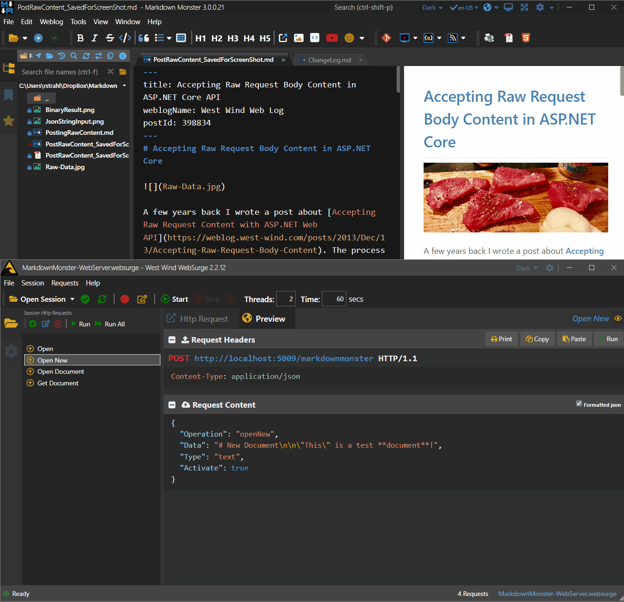
Task: Apply H1 heading
Action: [x=201, y=38]
